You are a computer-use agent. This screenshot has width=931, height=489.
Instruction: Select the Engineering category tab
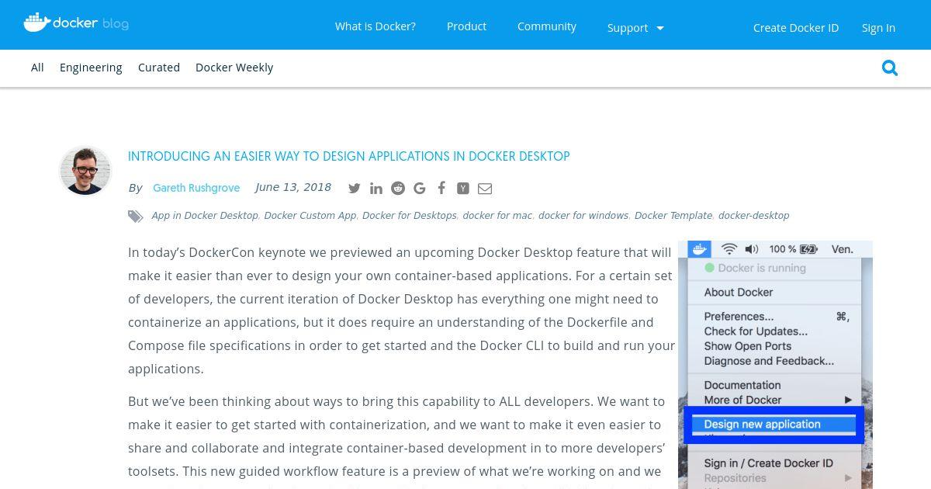[91, 68]
